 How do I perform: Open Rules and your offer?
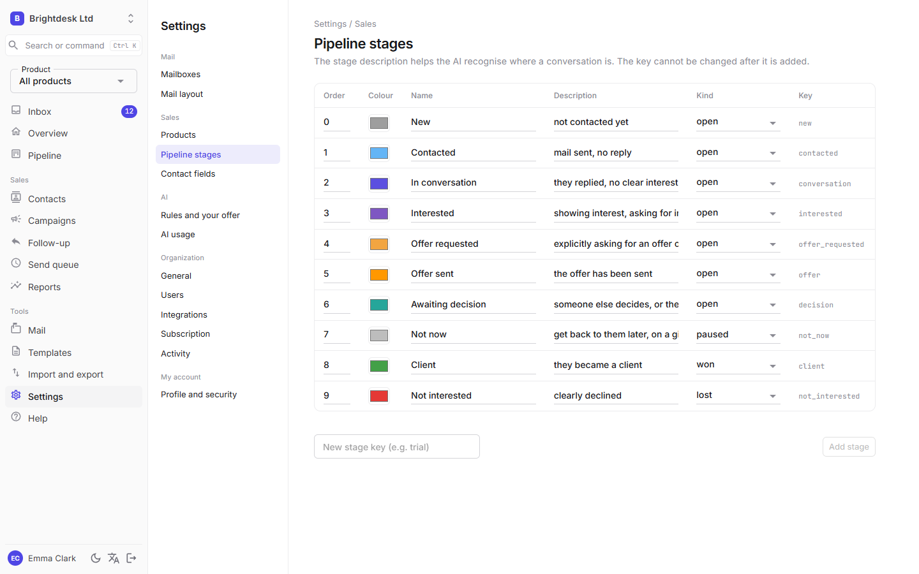point(218,215)
